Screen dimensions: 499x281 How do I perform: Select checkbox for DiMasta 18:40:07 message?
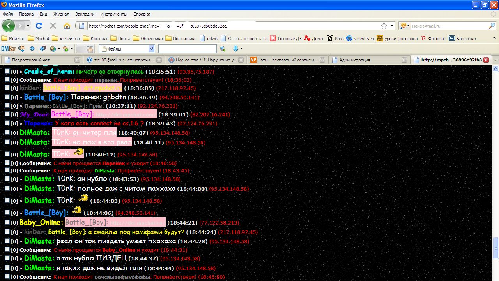[x=7, y=132]
